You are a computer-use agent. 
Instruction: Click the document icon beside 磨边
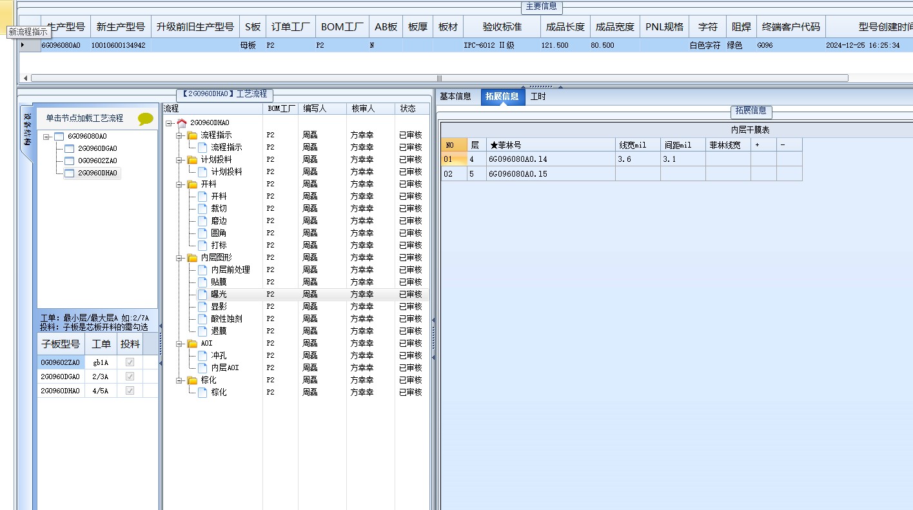pos(202,221)
